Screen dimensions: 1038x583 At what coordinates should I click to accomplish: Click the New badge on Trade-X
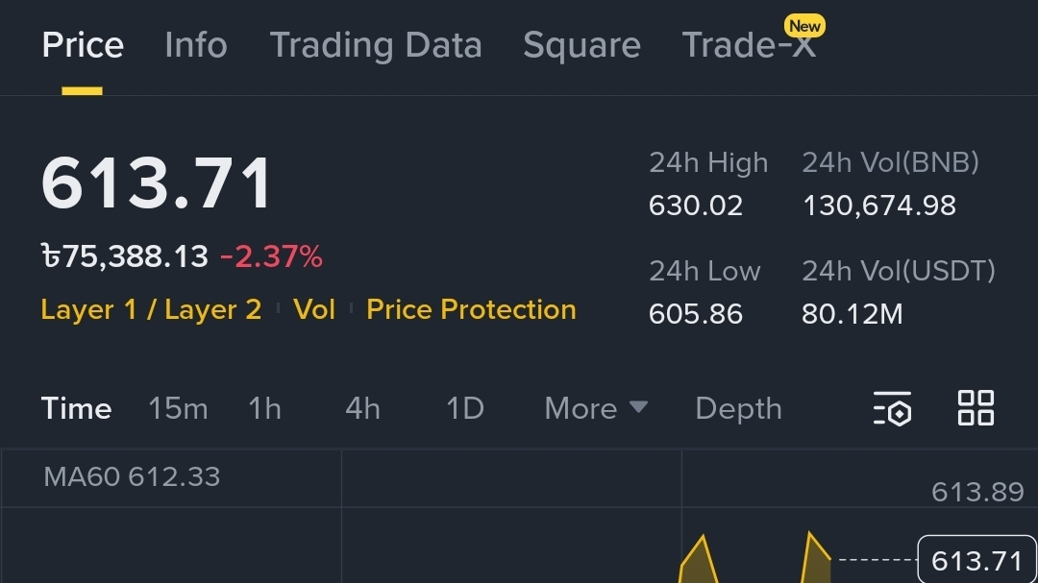804,26
